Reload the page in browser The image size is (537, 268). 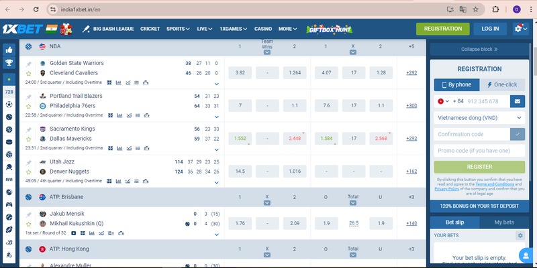tap(36, 9)
